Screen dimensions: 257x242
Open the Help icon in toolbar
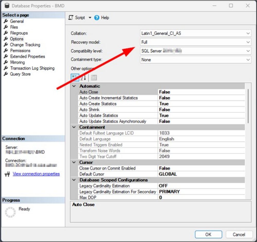coord(97,18)
